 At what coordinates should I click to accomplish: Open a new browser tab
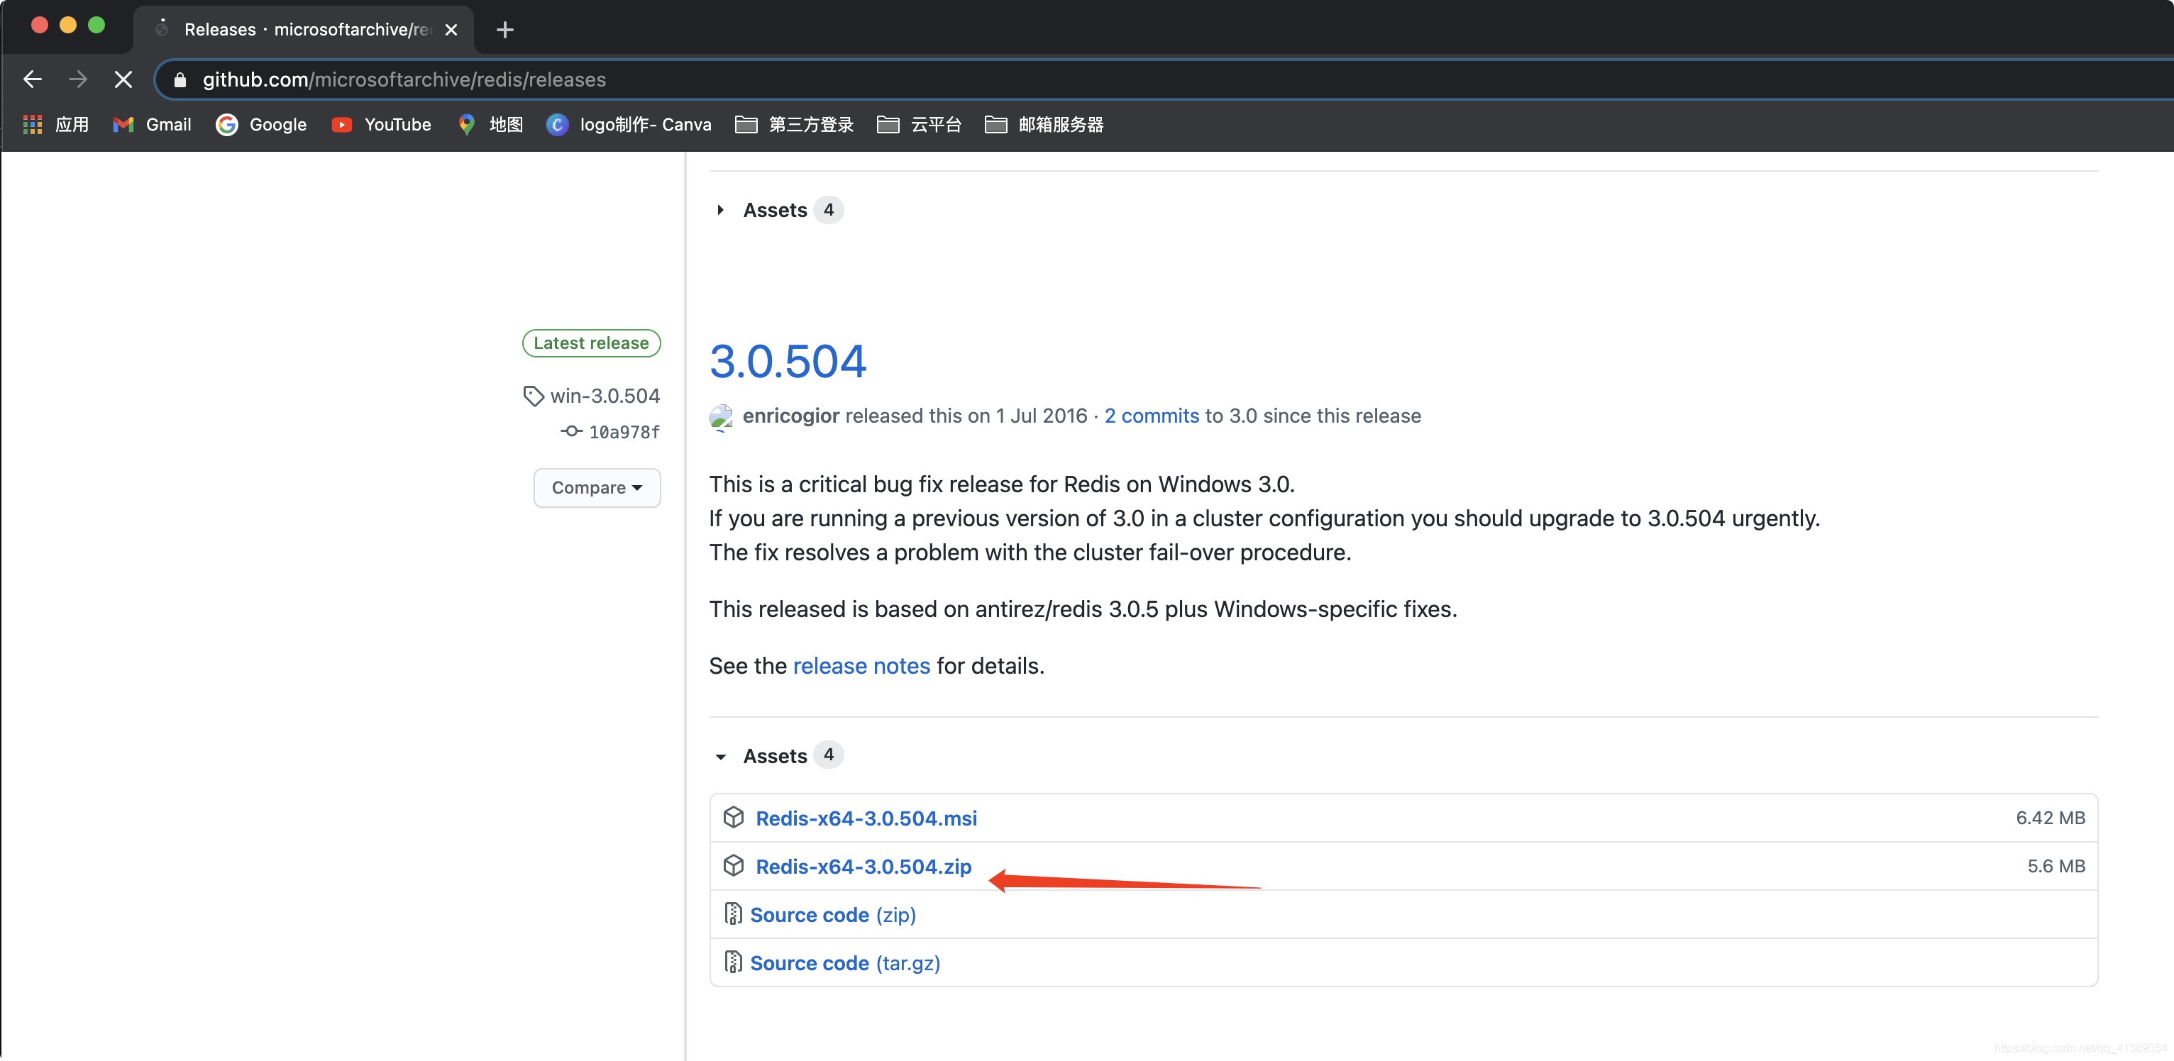[504, 30]
